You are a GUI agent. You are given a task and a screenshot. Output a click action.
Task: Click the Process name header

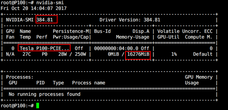pos(89,83)
